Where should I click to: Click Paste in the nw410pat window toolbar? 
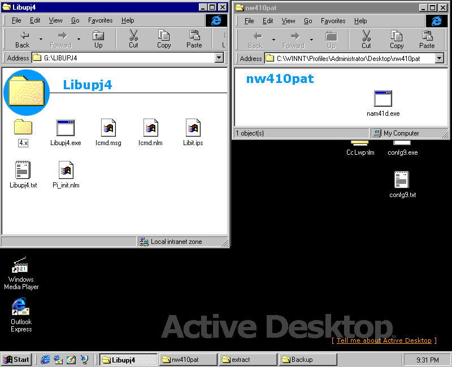427,40
